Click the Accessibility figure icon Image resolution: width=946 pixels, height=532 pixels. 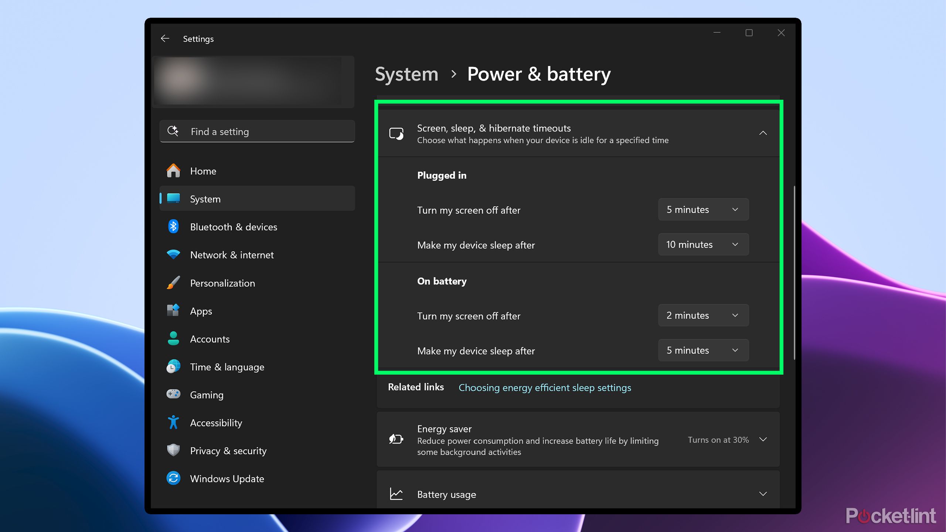tap(173, 422)
